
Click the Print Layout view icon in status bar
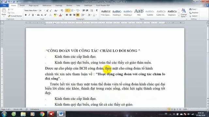coord(169,109)
